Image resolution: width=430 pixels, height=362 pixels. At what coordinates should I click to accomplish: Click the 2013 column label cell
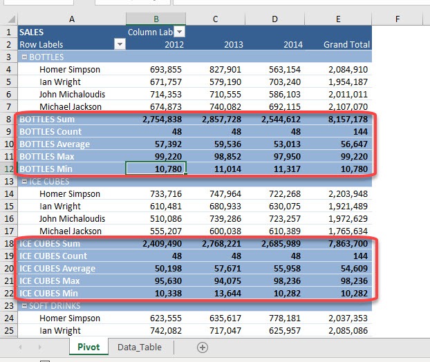(215, 44)
